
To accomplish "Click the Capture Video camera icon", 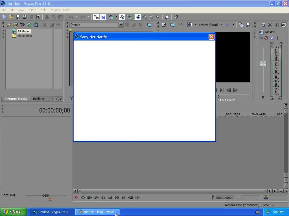I will (22, 25).
